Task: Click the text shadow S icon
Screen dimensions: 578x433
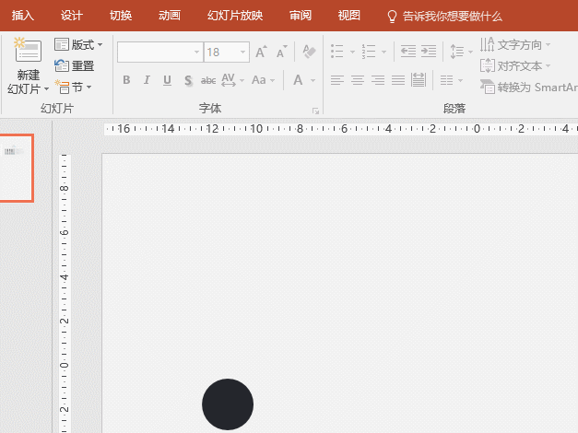Action: [188, 80]
